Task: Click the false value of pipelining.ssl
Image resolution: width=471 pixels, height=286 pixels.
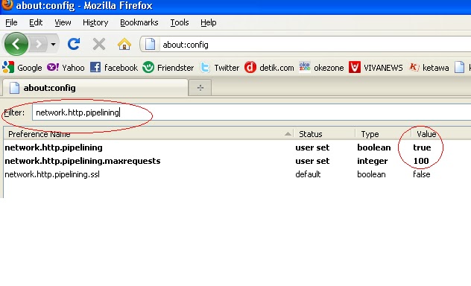Action: [421, 174]
